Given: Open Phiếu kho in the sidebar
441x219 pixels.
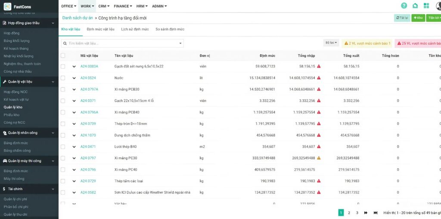Looking at the screenshot, I should pos(12,115).
